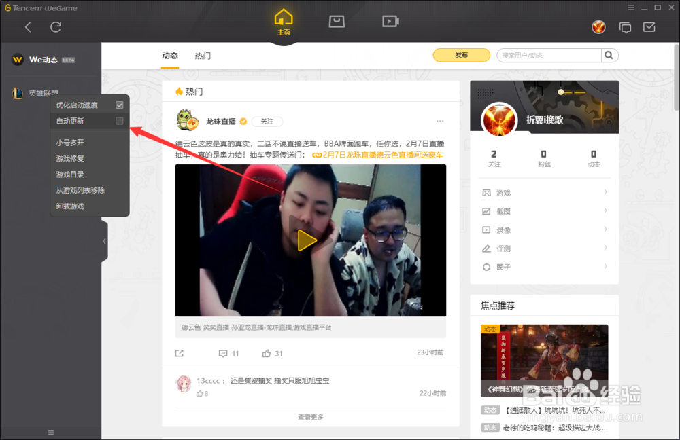This screenshot has width=680, height=440.
Task: Play the 龙珠直播 video
Action: [x=307, y=240]
